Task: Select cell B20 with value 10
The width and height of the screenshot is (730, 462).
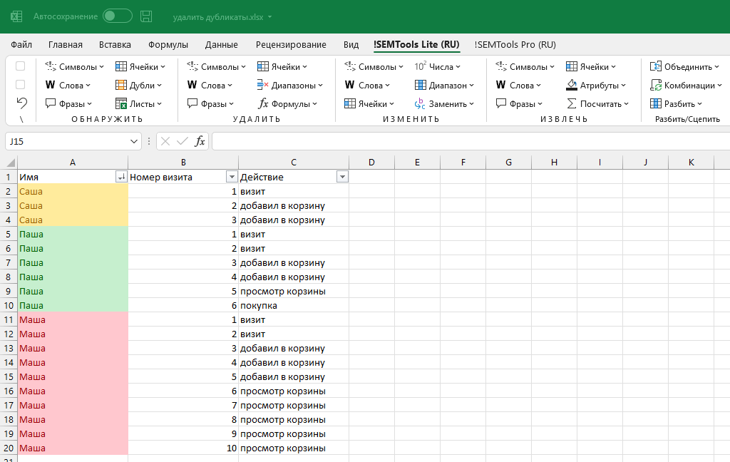Action: click(183, 448)
